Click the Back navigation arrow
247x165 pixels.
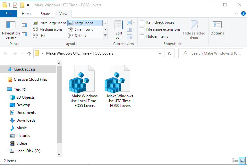point(5,53)
